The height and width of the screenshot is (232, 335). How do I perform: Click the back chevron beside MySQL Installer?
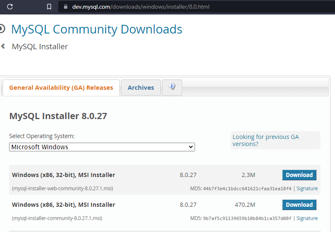[3, 46]
